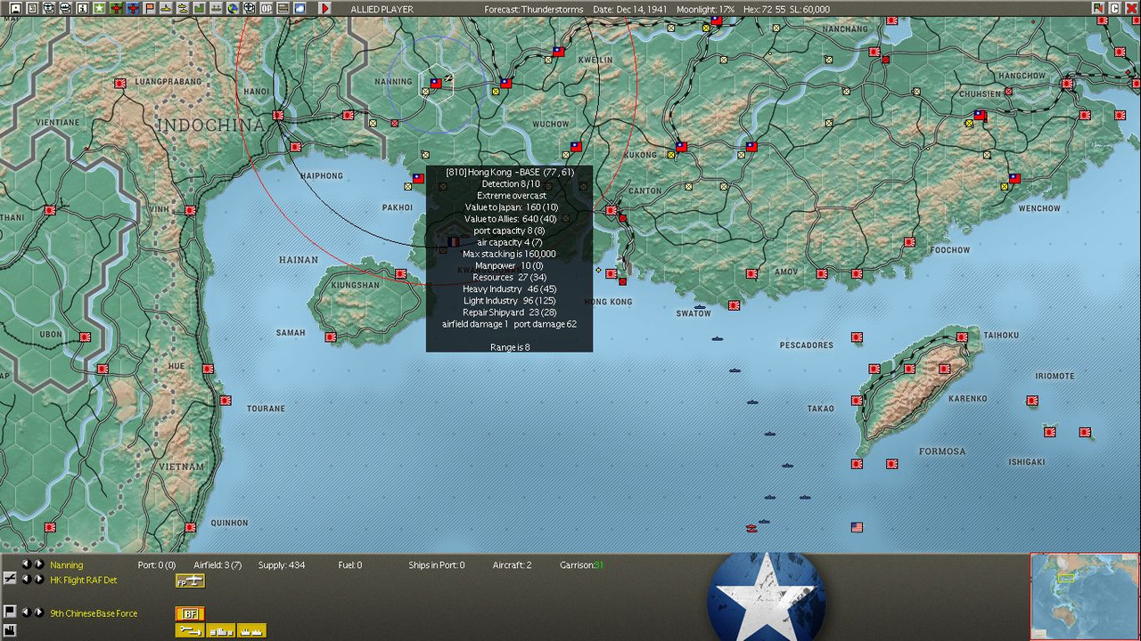Image resolution: width=1141 pixels, height=641 pixels.
Task: Click the 'Aircraft: 2' value
Action: click(512, 565)
